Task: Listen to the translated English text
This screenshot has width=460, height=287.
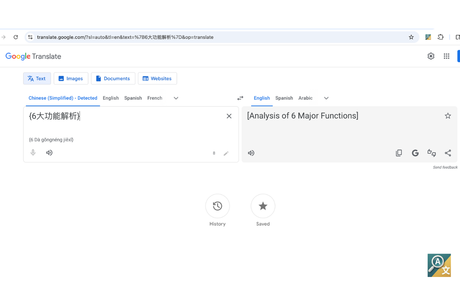Action: point(251,153)
